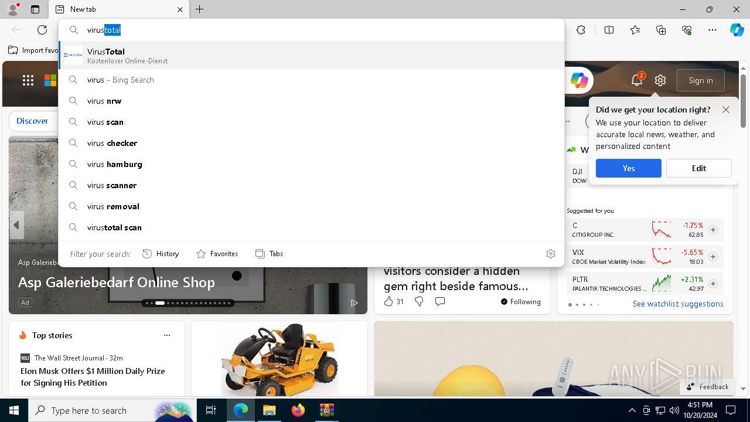
Task: Open the Windows Start menu
Action: coord(14,410)
